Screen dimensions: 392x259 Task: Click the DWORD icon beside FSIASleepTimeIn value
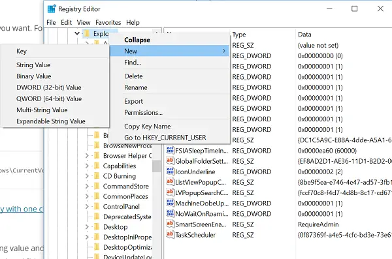coord(170,150)
